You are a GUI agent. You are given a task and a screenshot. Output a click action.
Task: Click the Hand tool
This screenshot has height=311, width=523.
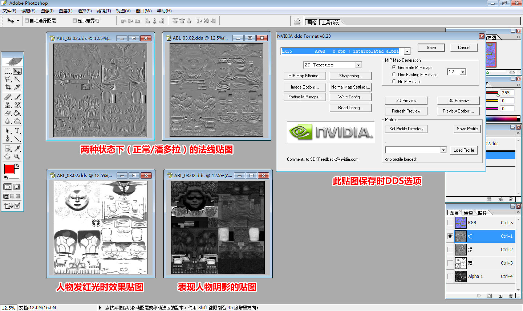tap(8, 157)
